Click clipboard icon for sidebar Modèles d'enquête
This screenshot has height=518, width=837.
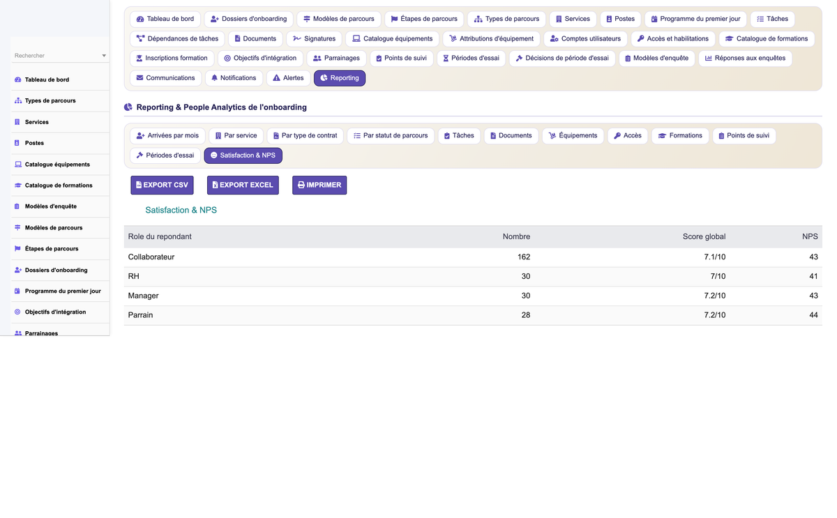(17, 206)
